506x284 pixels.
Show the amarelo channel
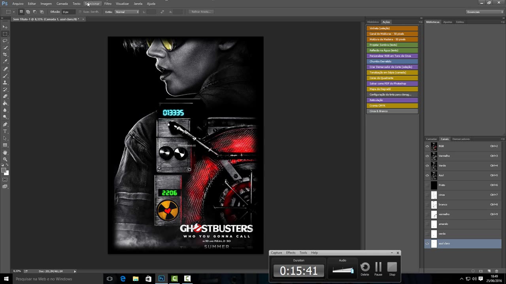427,224
